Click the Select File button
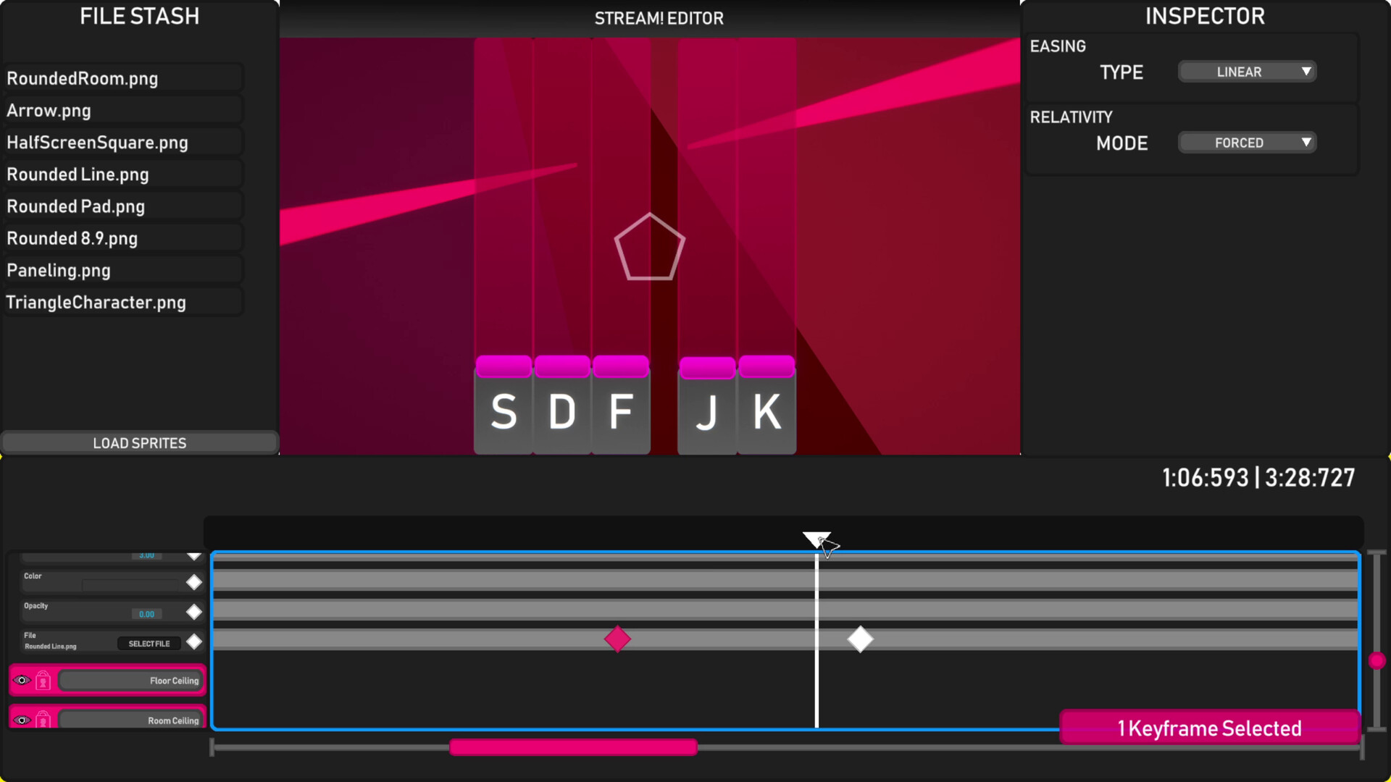 point(149,644)
